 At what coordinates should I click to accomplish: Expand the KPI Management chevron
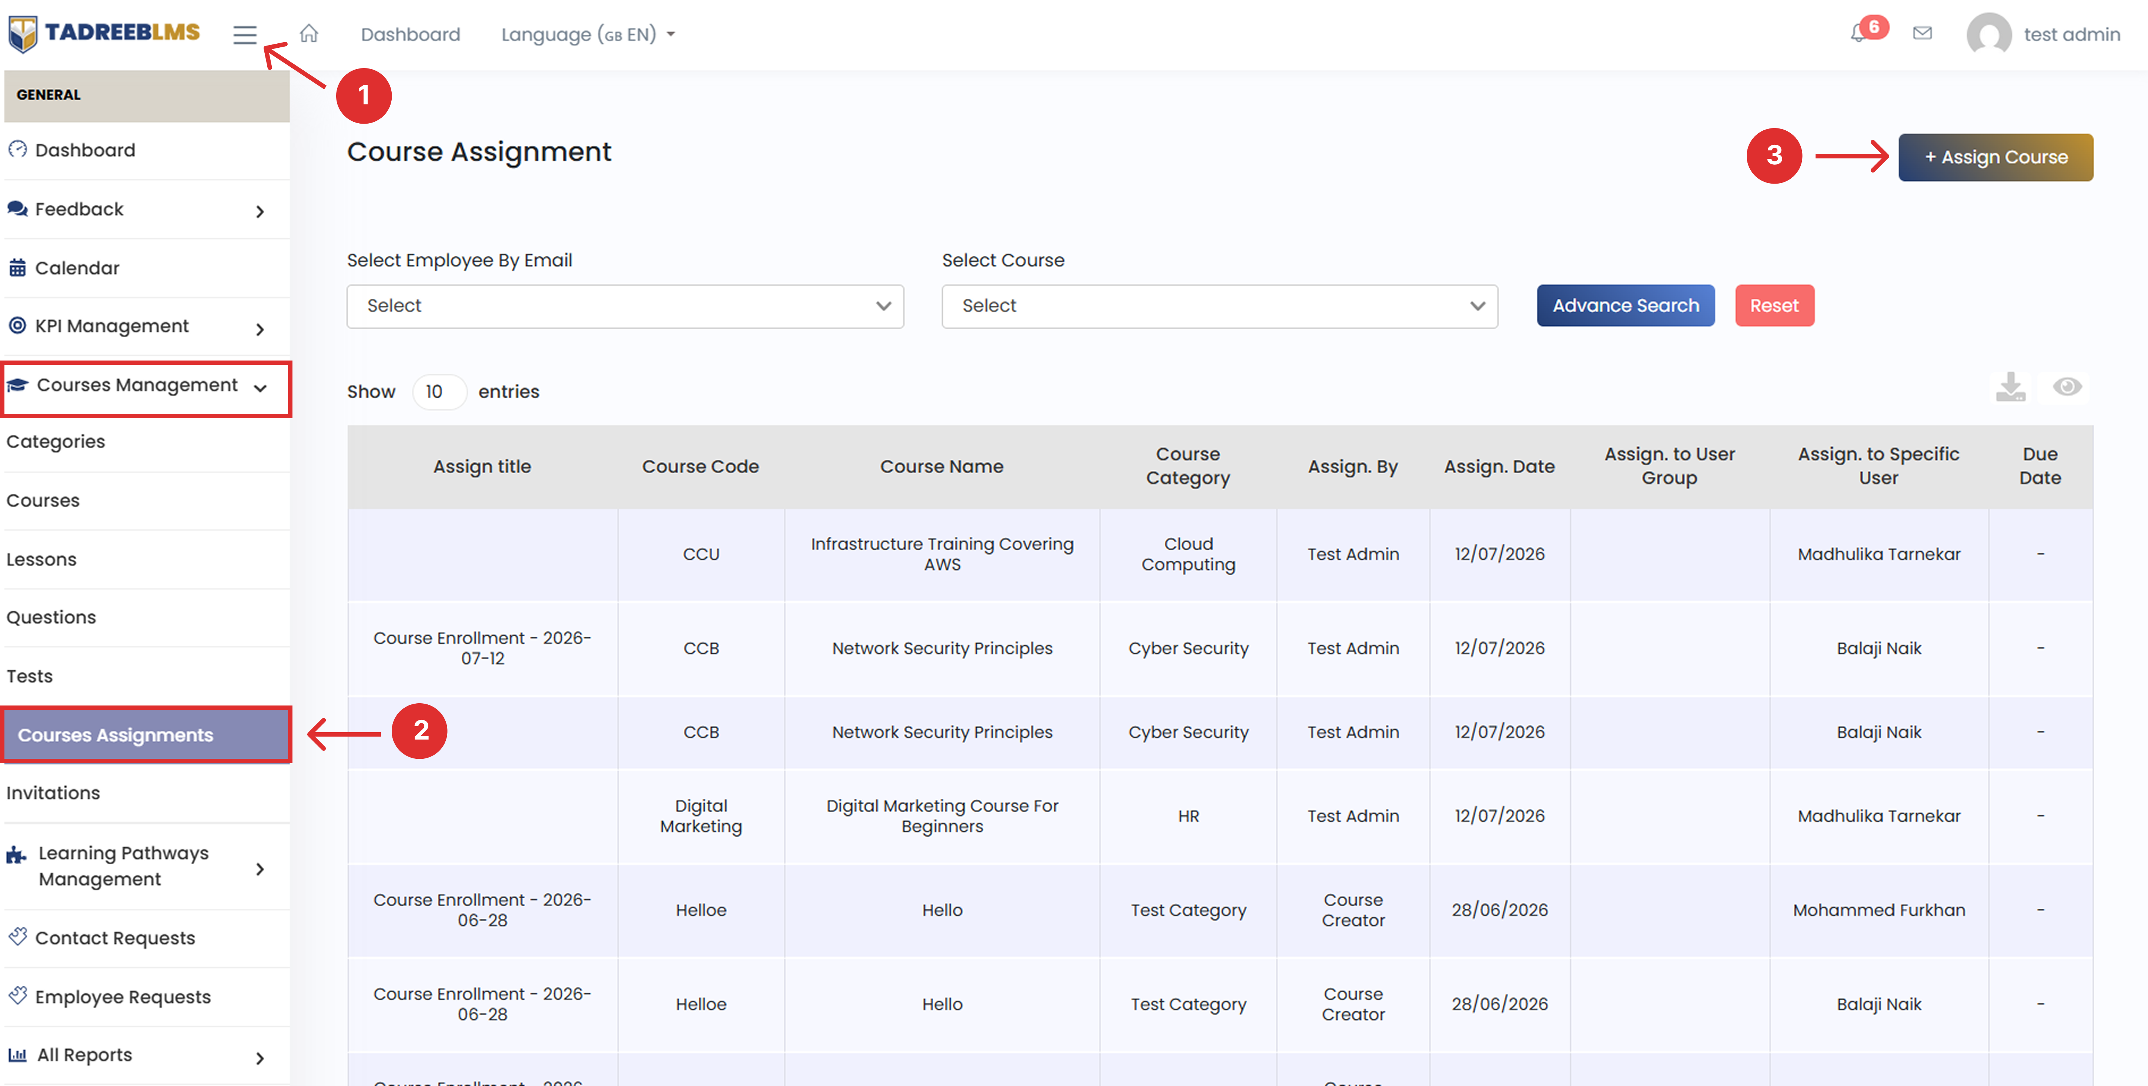(260, 329)
